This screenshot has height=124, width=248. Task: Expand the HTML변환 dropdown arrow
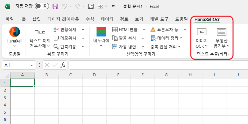point(144,30)
